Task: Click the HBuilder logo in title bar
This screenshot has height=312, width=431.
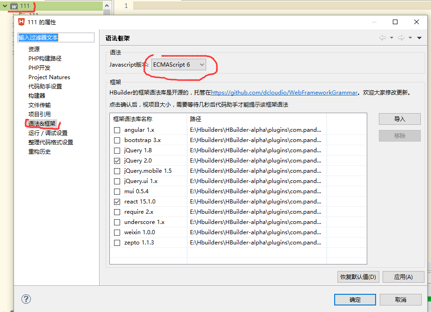Action: pos(21,22)
